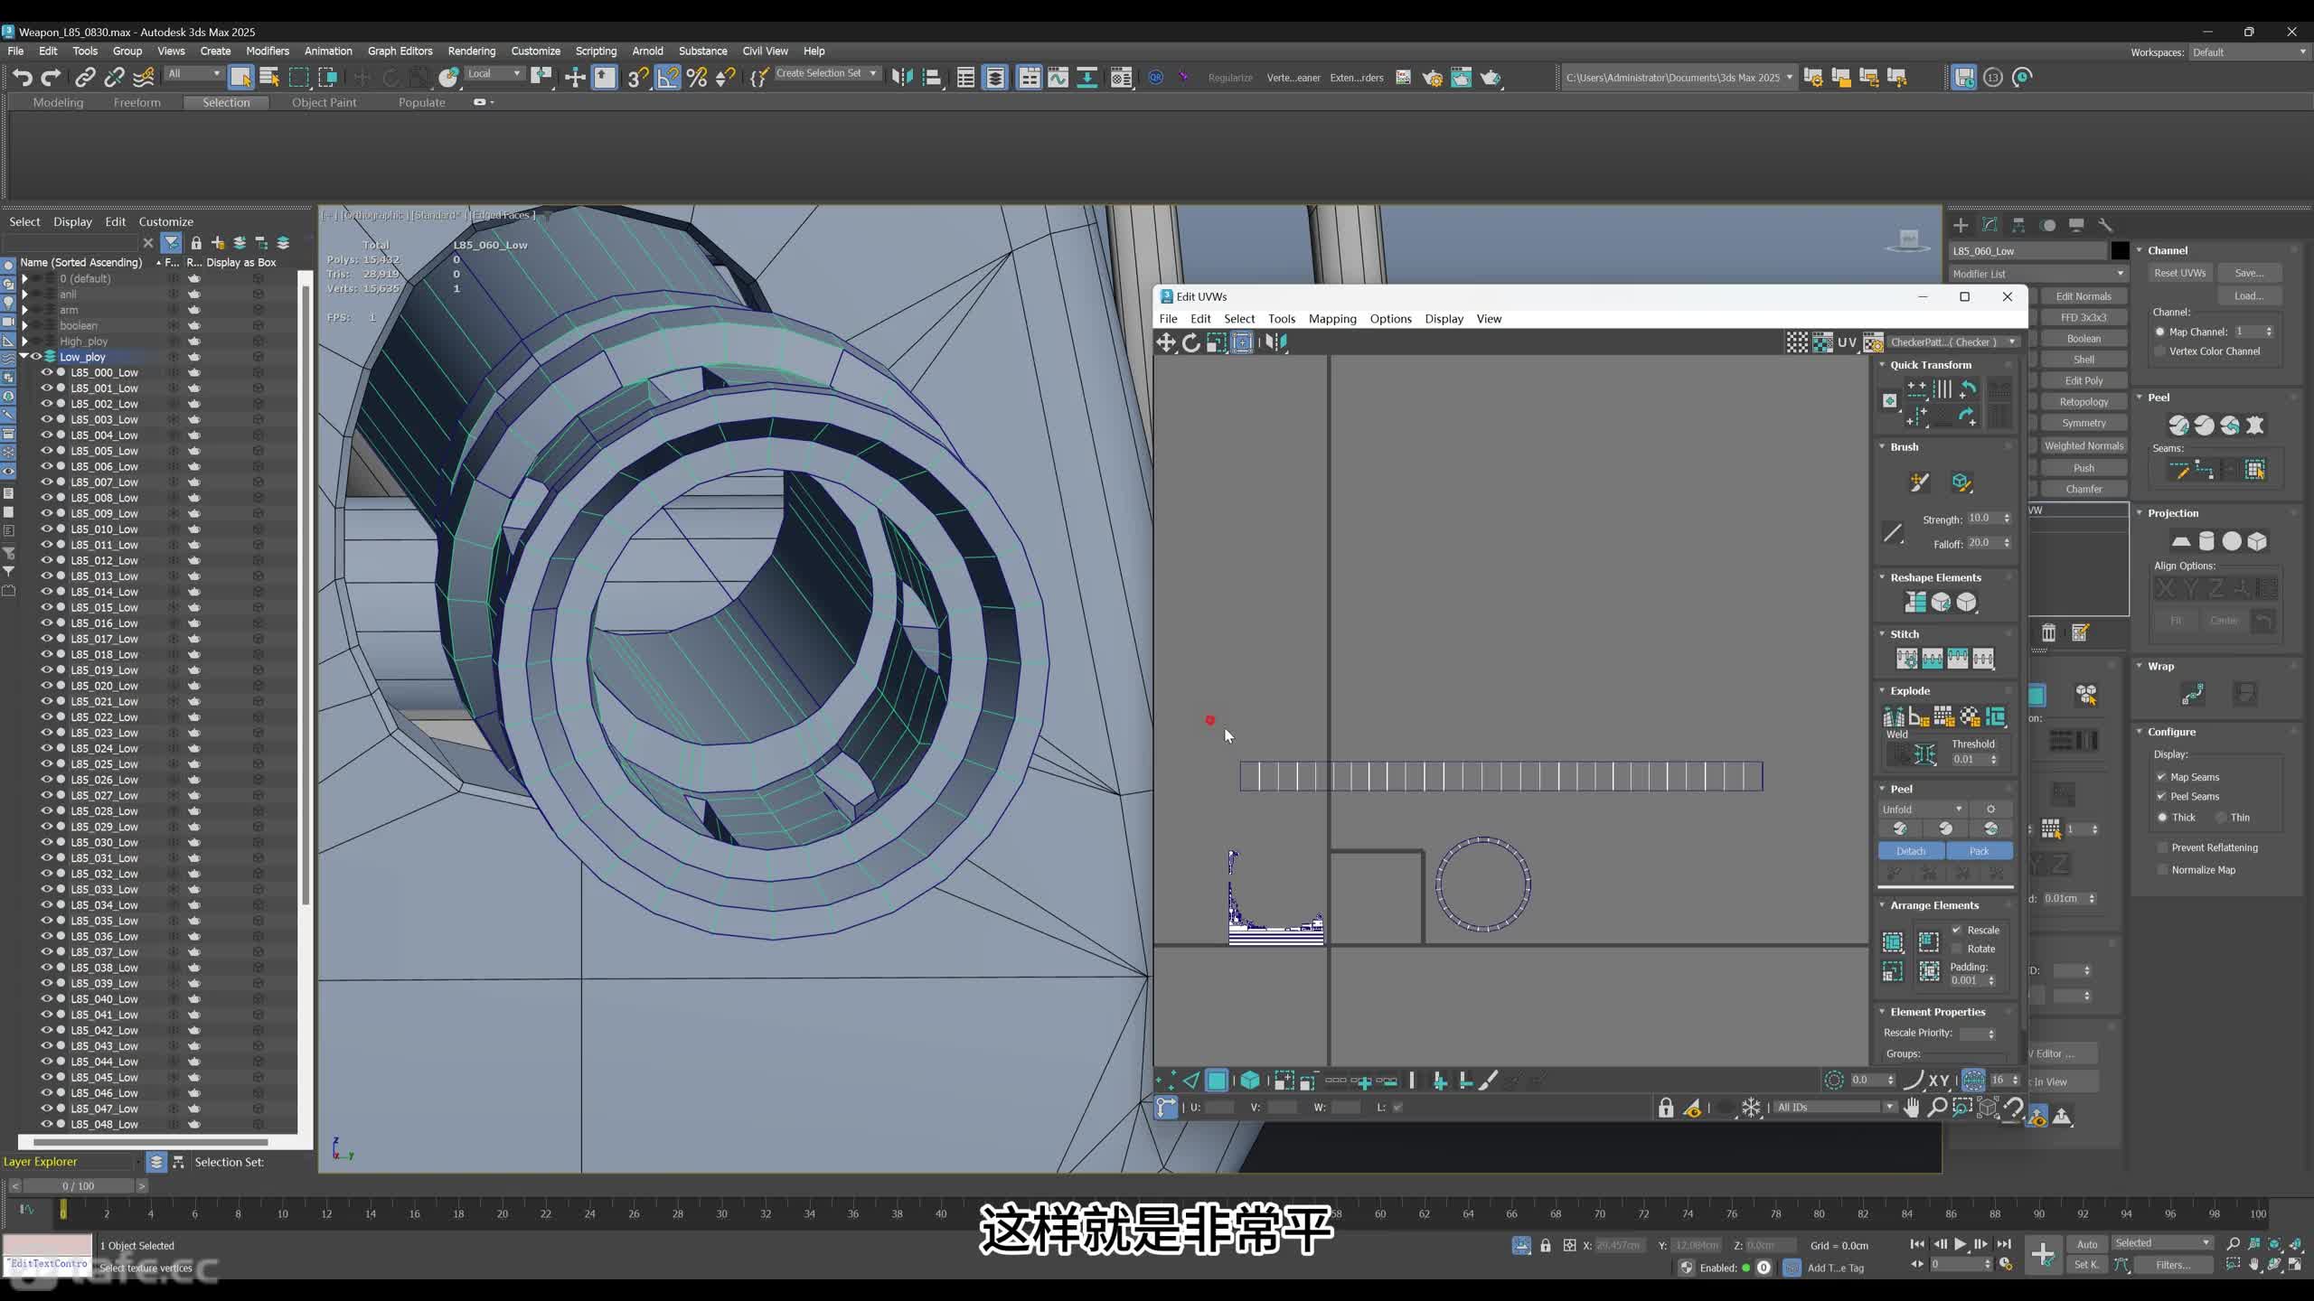Click Mirror Horizontal in Edit UVWs toolbar
Image resolution: width=2314 pixels, height=1301 pixels.
point(1275,342)
